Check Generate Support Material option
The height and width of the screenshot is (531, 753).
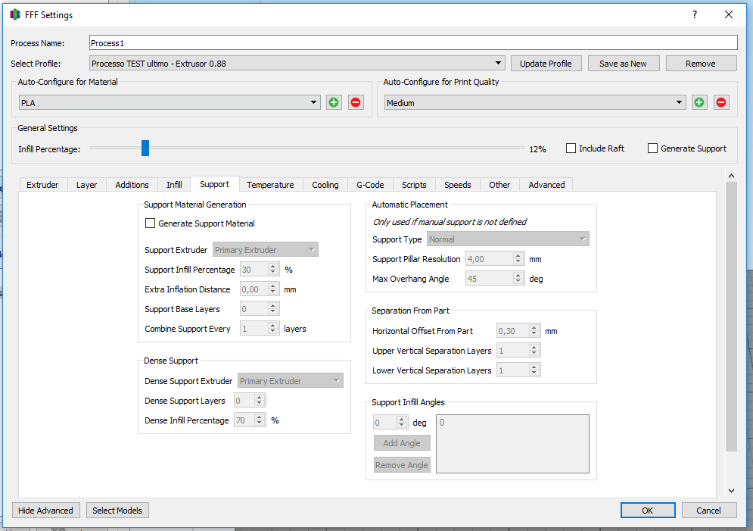point(150,223)
